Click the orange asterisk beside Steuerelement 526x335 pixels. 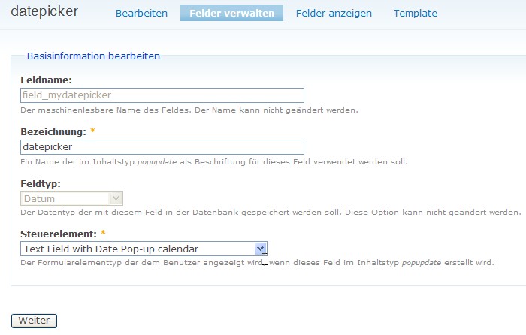pos(103,234)
